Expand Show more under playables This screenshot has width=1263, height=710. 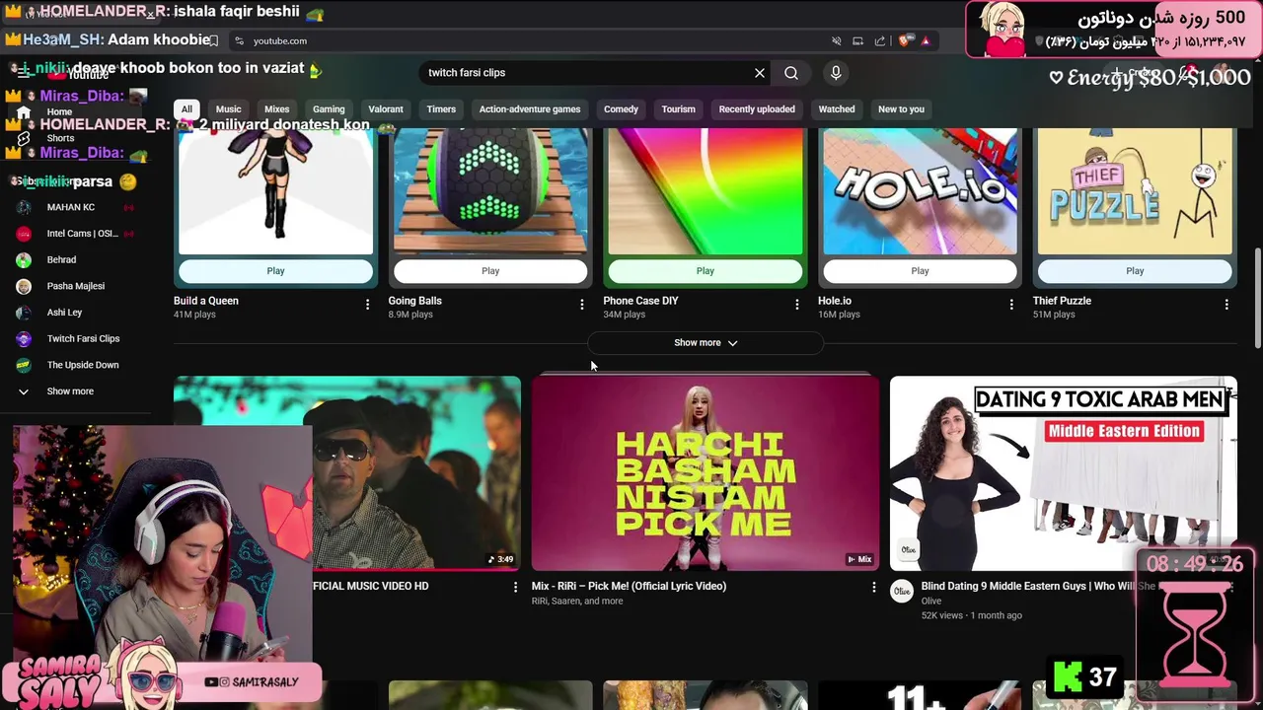click(706, 343)
